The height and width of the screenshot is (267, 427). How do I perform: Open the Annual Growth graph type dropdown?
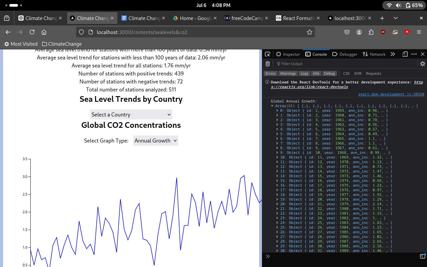pyautogui.click(x=155, y=141)
